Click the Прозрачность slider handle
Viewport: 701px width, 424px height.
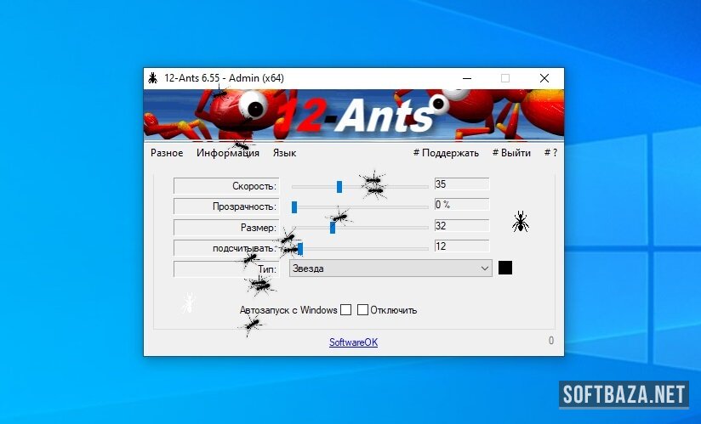[294, 206]
